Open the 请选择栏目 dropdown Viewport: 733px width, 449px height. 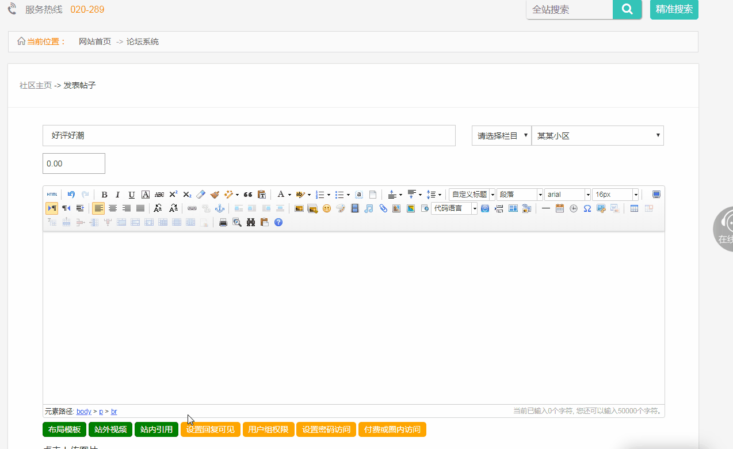(501, 136)
